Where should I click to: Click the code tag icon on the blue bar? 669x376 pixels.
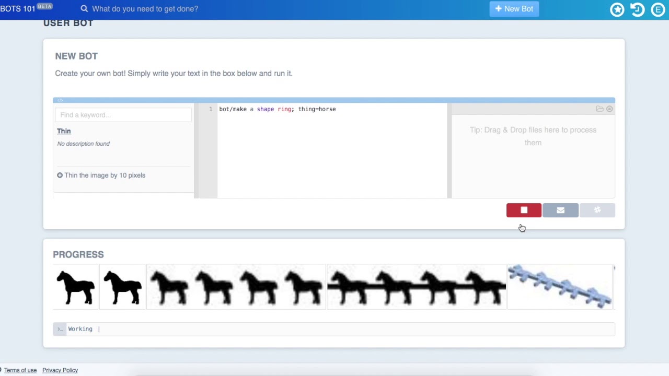point(60,100)
